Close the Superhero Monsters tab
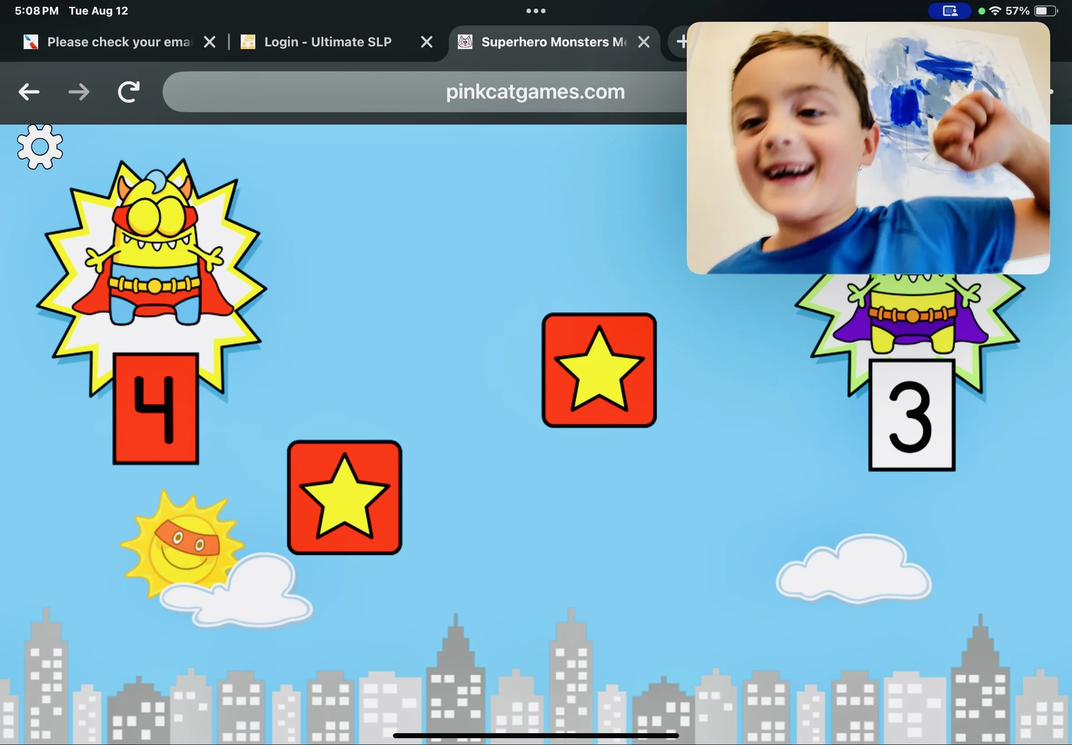 click(644, 42)
